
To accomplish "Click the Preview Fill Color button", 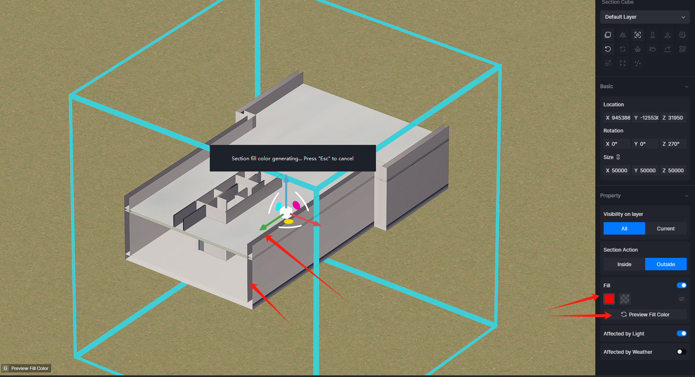I will point(645,314).
